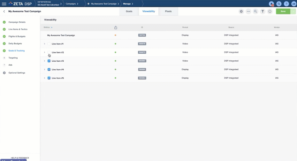Open campaign settings gear icon in toolbar
This screenshot has width=297, height=161.
(241, 11)
